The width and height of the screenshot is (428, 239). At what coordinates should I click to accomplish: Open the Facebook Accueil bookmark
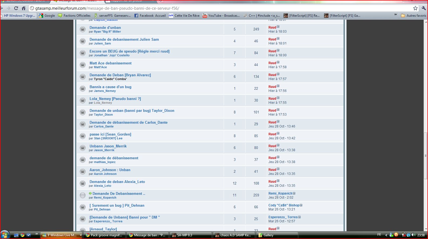pos(150,16)
